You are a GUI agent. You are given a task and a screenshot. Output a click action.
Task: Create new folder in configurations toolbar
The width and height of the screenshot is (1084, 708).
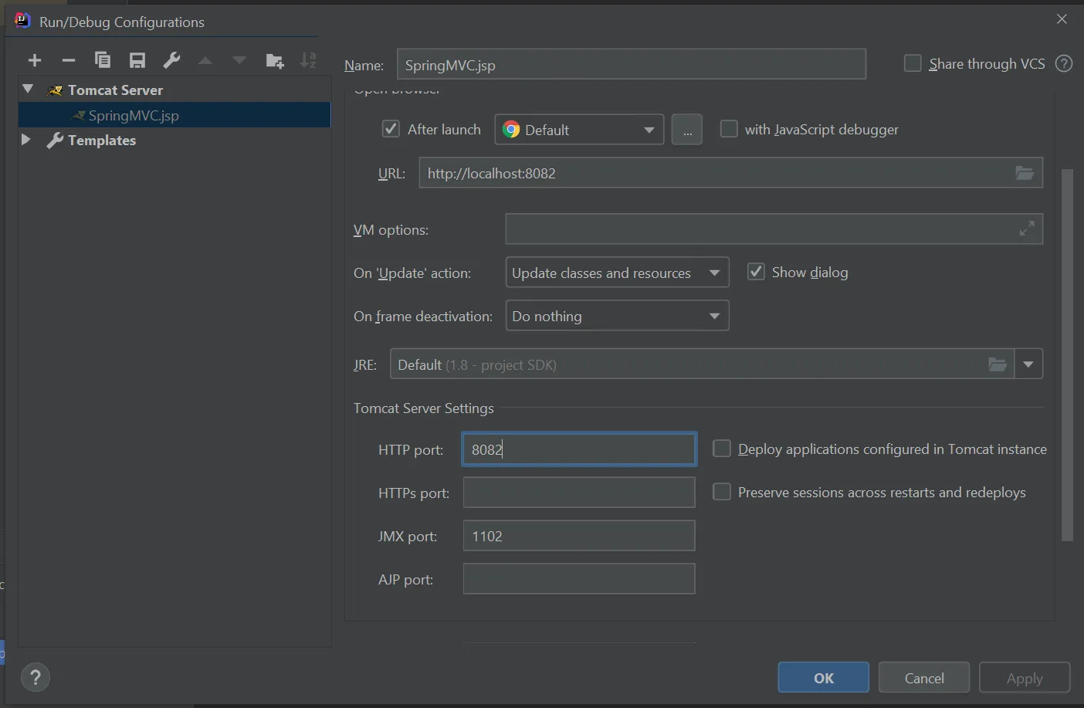coord(274,61)
